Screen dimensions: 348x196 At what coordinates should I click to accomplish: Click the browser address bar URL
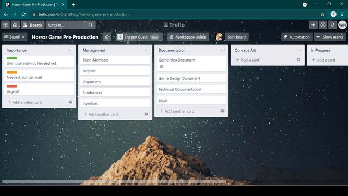(x=83, y=14)
